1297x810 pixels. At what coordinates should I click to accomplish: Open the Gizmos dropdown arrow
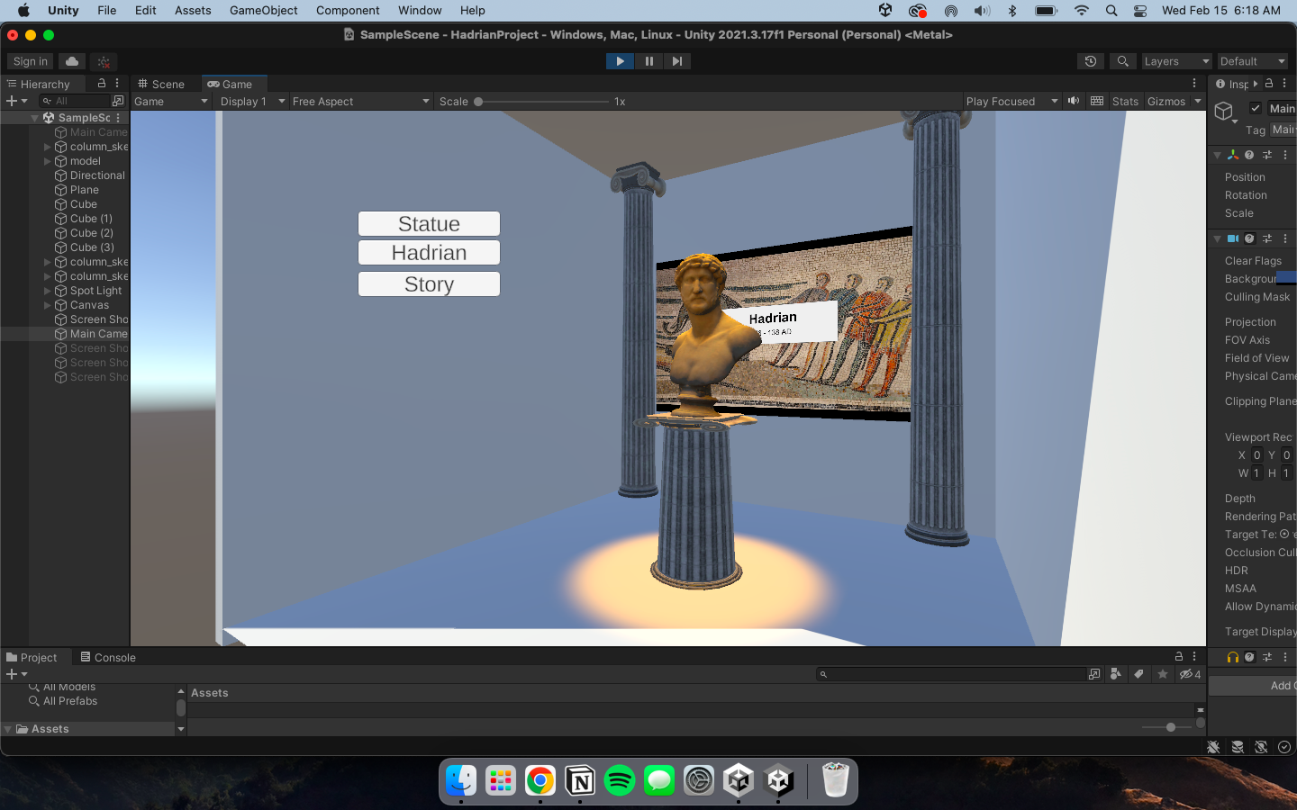coord(1198,101)
